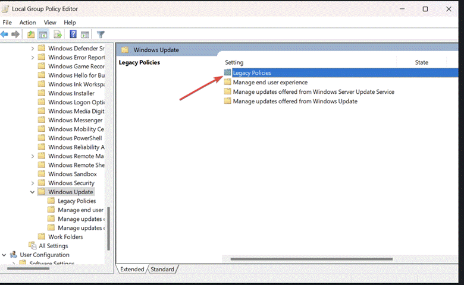Click folder icon of Windows Update header
The image size is (464, 285).
[125, 50]
